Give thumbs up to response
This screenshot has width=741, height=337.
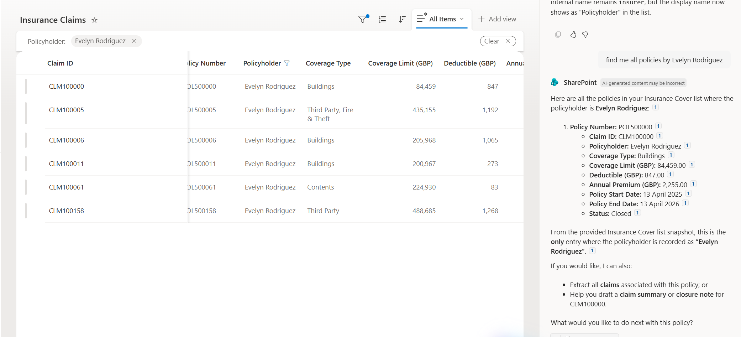pyautogui.click(x=573, y=35)
